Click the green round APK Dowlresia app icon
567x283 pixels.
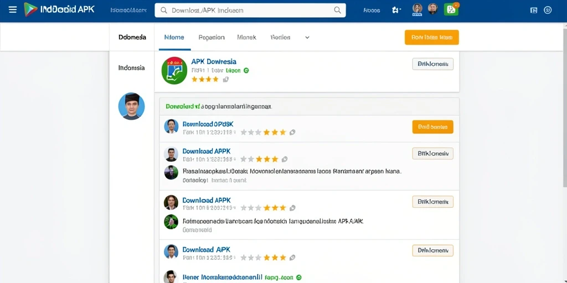[x=174, y=70]
